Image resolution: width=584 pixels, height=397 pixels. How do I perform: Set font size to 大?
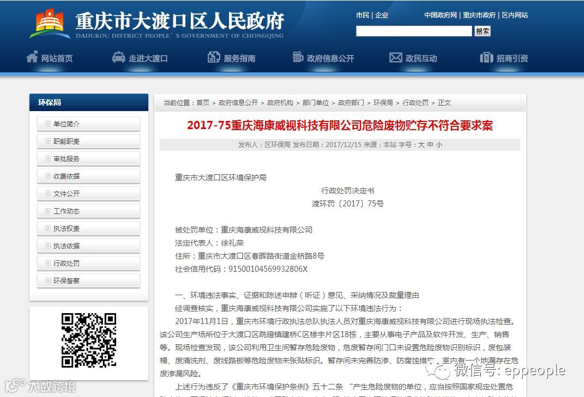[x=422, y=145]
